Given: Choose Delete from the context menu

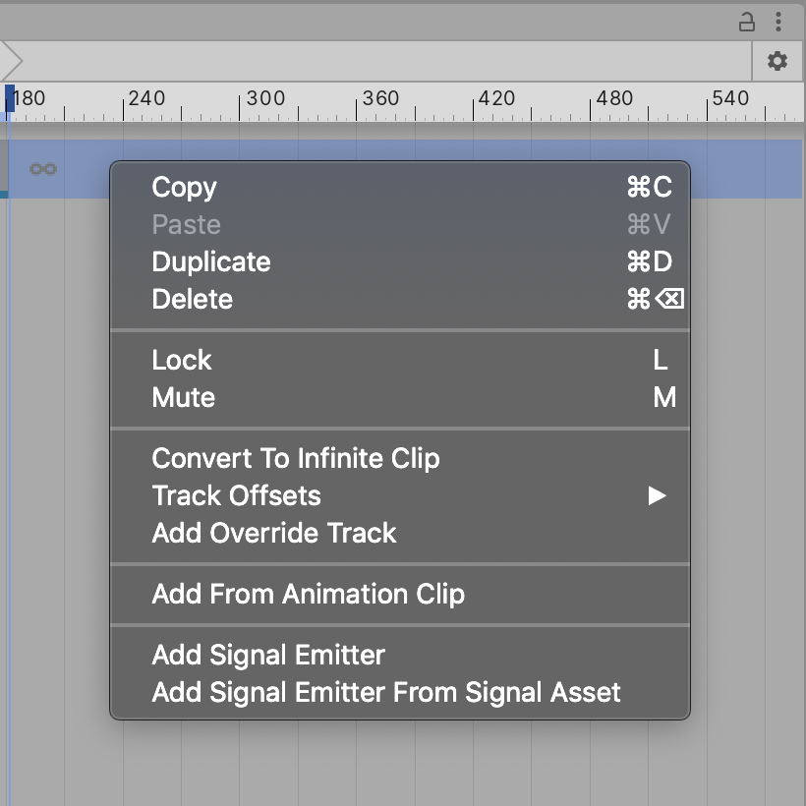Looking at the screenshot, I should (193, 300).
